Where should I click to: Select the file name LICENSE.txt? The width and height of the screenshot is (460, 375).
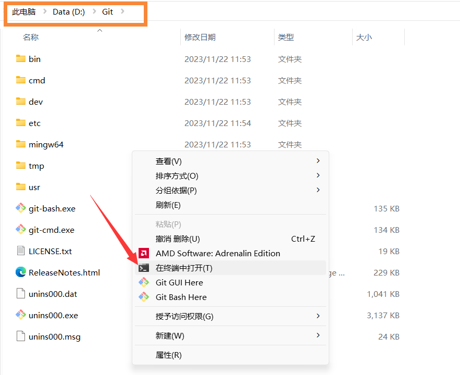coord(50,251)
